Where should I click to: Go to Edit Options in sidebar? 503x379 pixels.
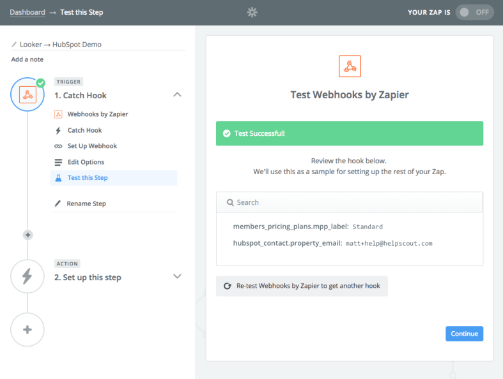coord(86,162)
